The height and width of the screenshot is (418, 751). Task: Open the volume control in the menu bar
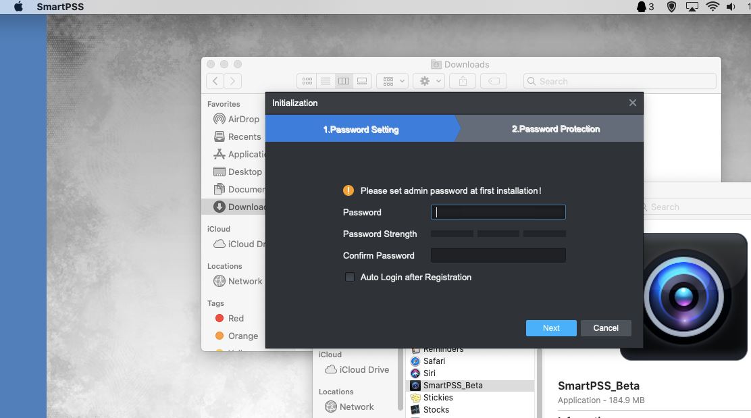pyautogui.click(x=731, y=7)
